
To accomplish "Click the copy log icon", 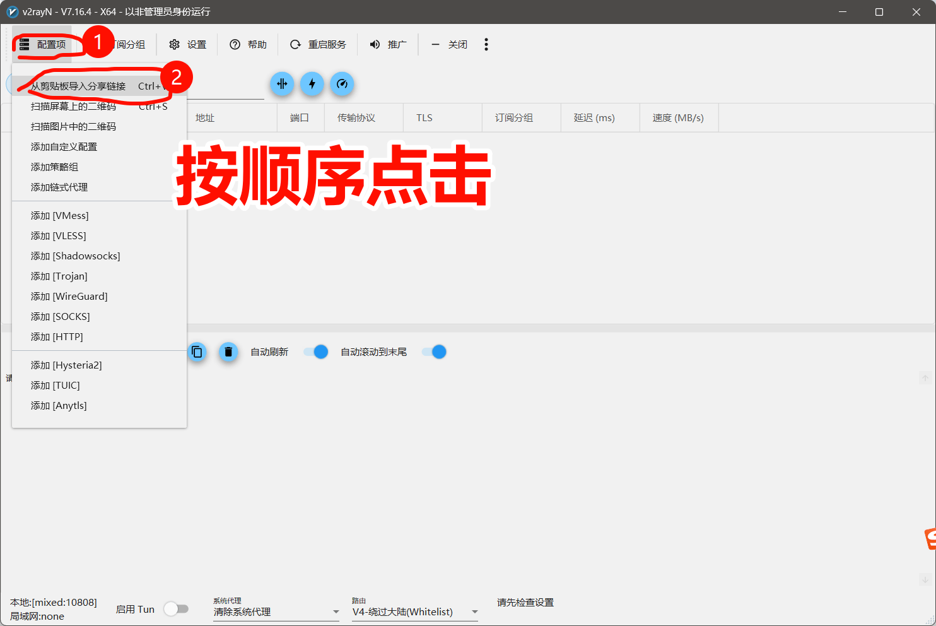I will (197, 351).
